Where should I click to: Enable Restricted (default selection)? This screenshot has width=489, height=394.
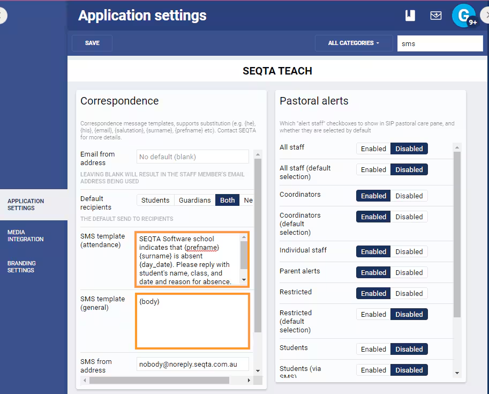coord(373,314)
